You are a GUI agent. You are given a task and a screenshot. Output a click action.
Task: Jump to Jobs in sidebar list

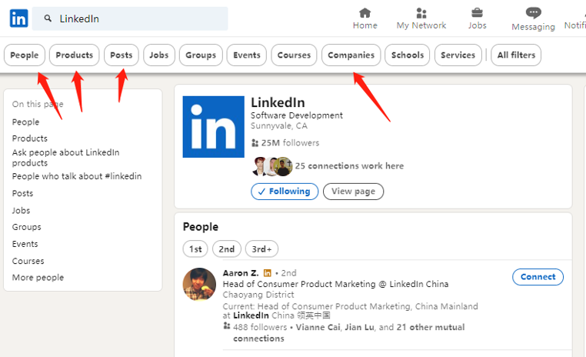(x=21, y=211)
